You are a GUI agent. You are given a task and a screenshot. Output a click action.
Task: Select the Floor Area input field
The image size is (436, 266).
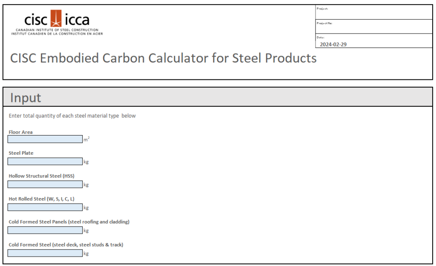[45, 139]
